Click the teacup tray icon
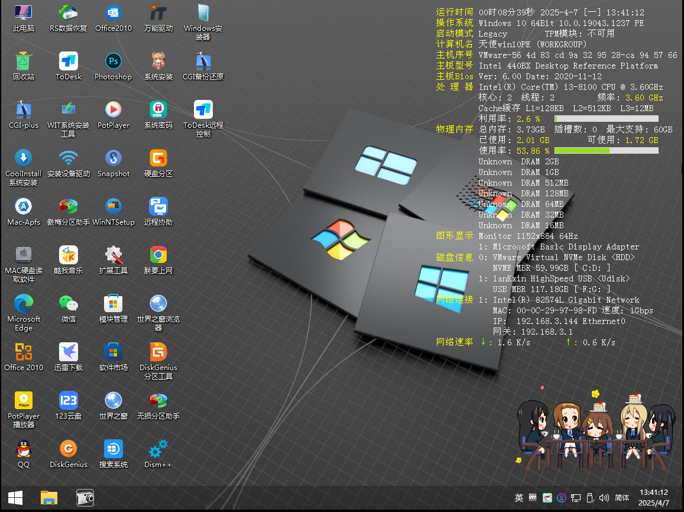The width and height of the screenshot is (684, 512). click(x=547, y=498)
